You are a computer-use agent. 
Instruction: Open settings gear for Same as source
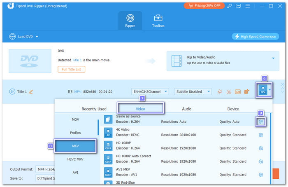261,122
